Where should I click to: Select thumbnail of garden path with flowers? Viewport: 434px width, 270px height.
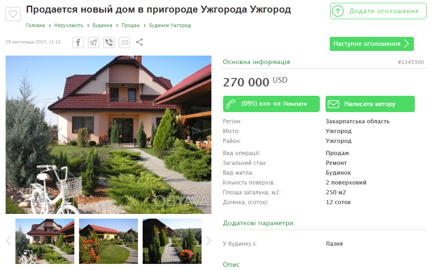172,241
